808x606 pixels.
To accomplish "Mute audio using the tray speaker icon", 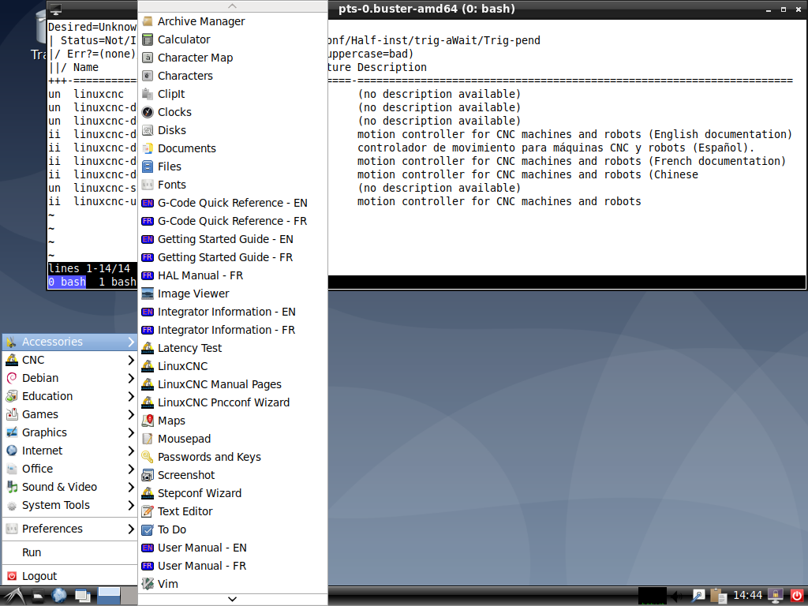I will click(x=675, y=596).
